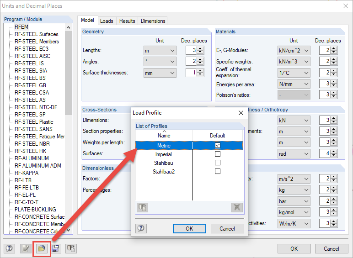Click the module list scroll up arrow
353x258 pixels.
point(69,27)
